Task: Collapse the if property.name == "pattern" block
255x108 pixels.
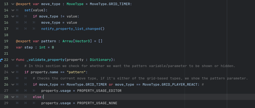Action: tap(13, 72)
